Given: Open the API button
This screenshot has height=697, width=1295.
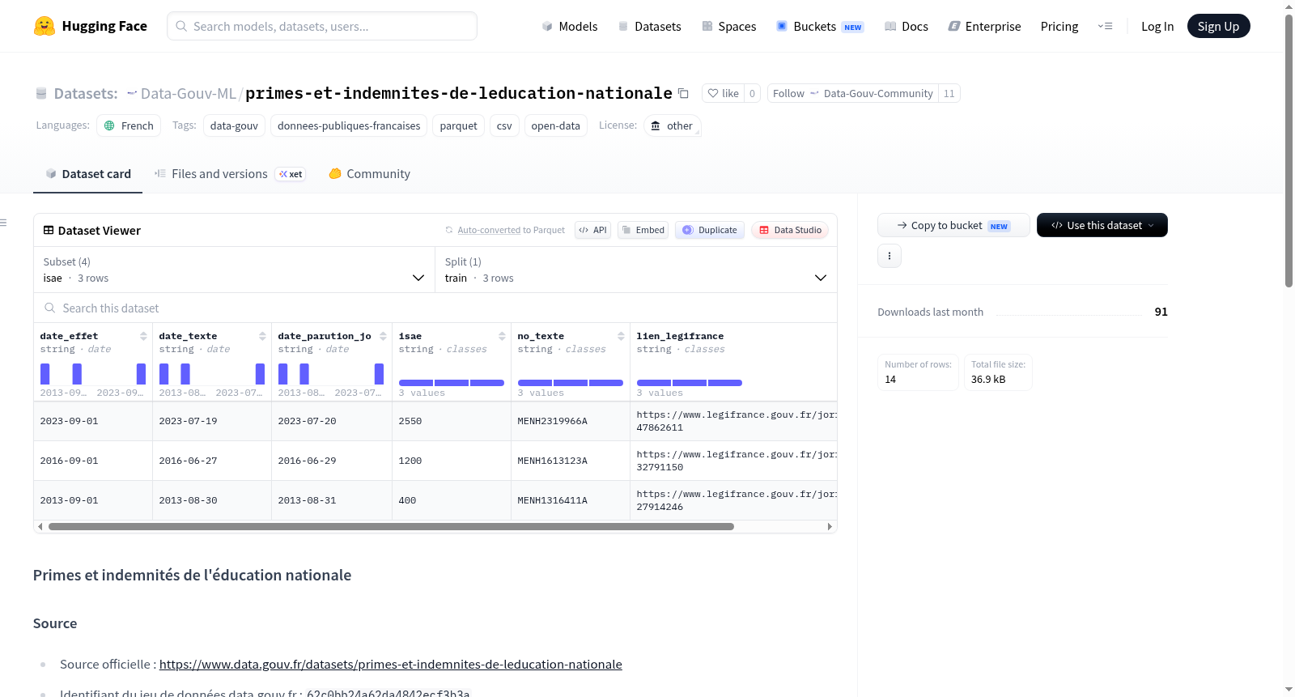Looking at the screenshot, I should [592, 230].
